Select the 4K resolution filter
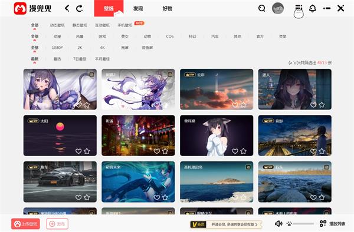The width and height of the screenshot is (354, 232). click(x=102, y=48)
